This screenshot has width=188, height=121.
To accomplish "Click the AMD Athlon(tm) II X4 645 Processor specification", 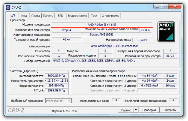I will (x=114, y=46).
